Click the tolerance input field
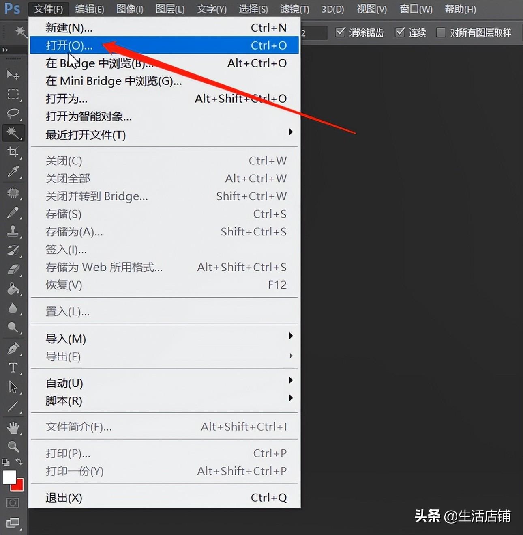 313,32
